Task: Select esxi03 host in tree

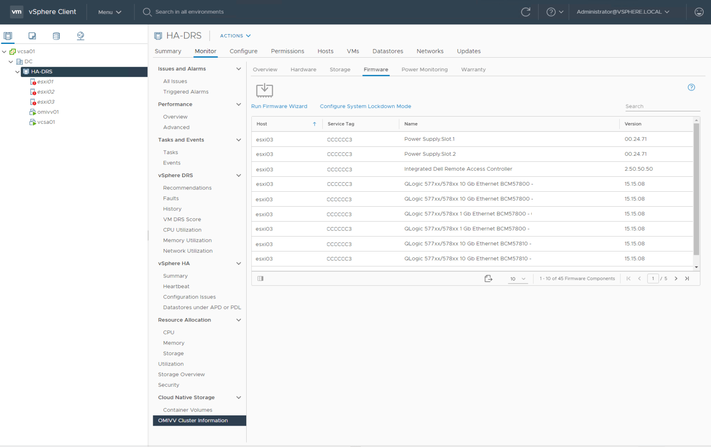Action: (x=46, y=102)
